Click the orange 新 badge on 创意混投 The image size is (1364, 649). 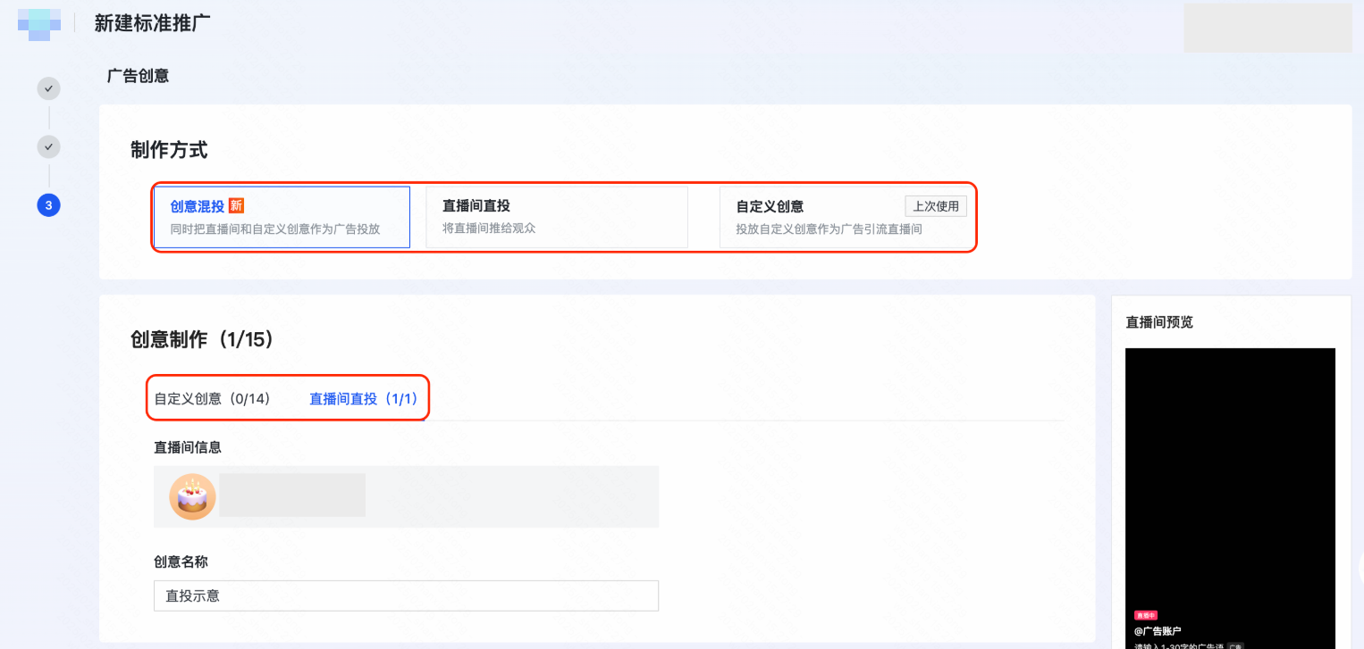236,205
